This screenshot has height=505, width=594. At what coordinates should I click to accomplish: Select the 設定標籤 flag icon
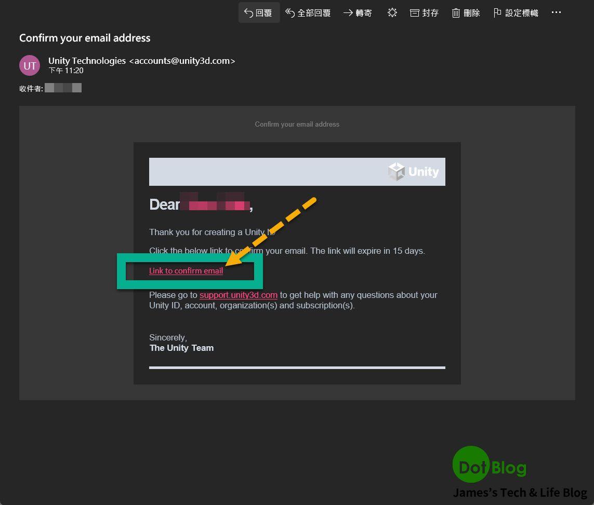(x=496, y=12)
